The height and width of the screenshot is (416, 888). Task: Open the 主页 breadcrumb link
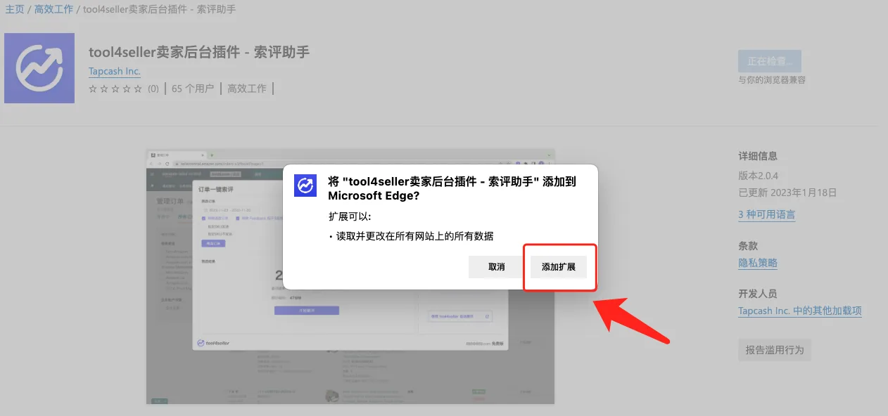coord(15,9)
